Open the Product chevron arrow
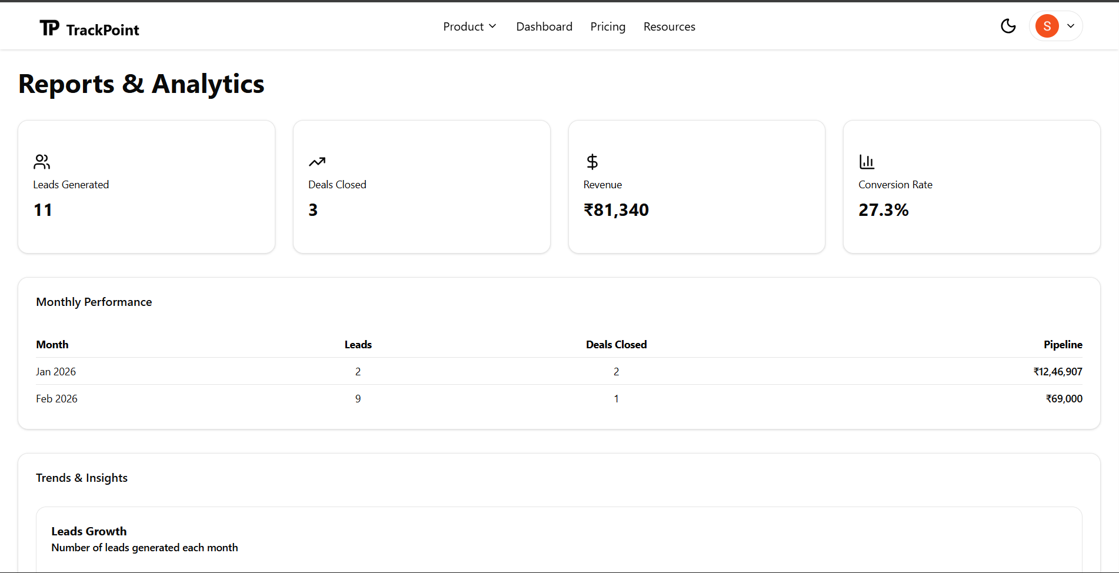1119x573 pixels. tap(492, 26)
